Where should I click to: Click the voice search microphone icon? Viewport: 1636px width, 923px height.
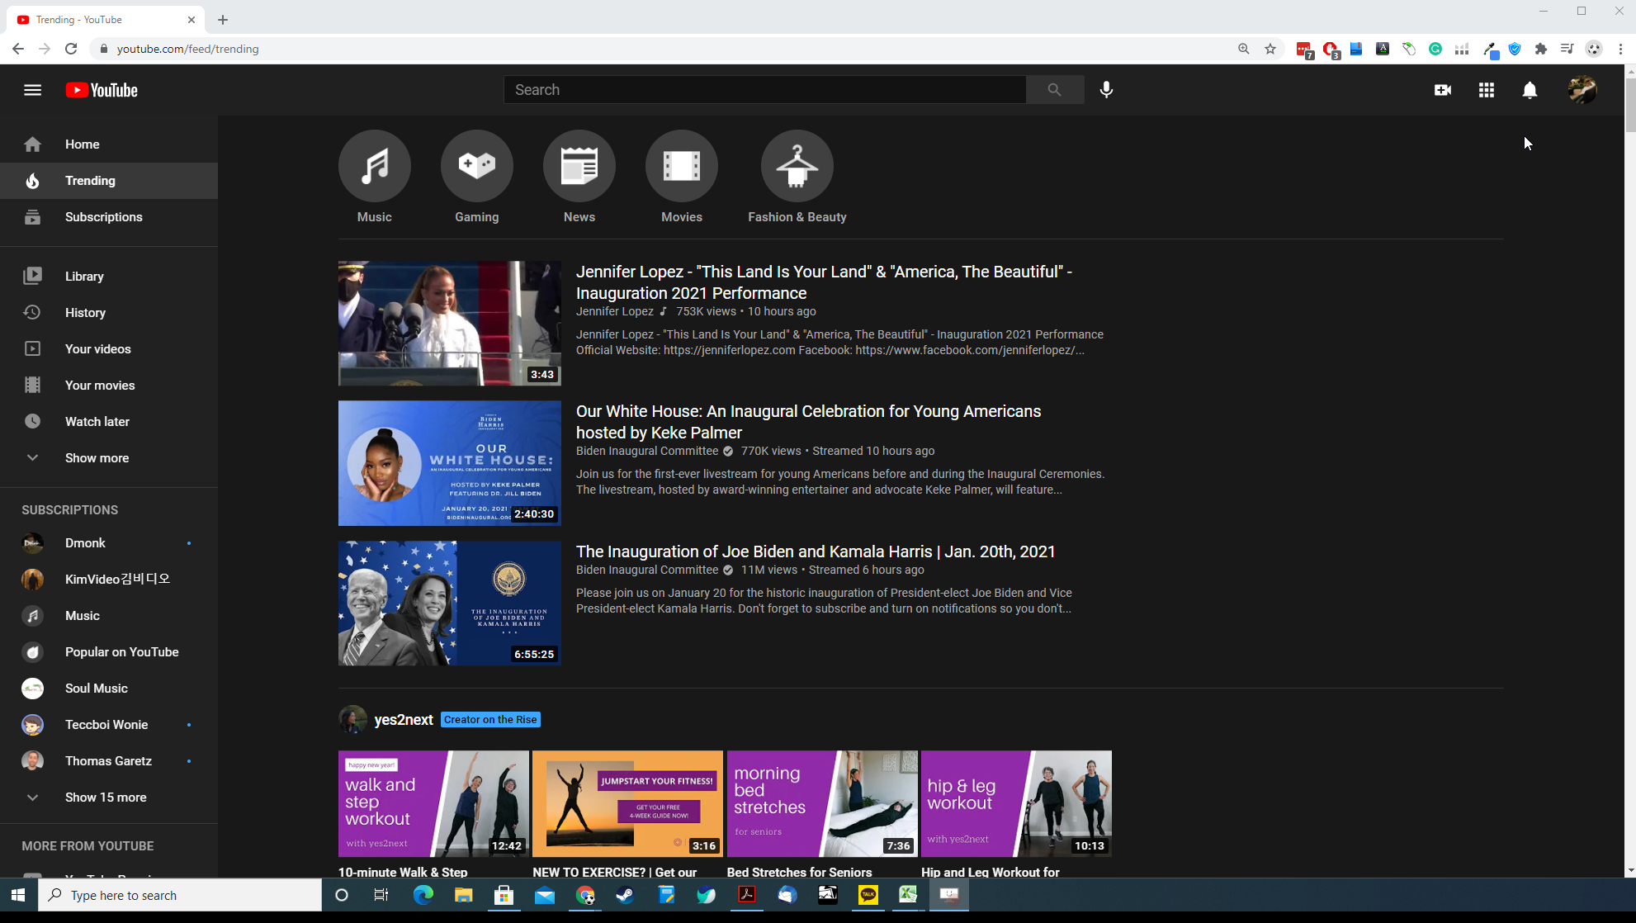1106,90
